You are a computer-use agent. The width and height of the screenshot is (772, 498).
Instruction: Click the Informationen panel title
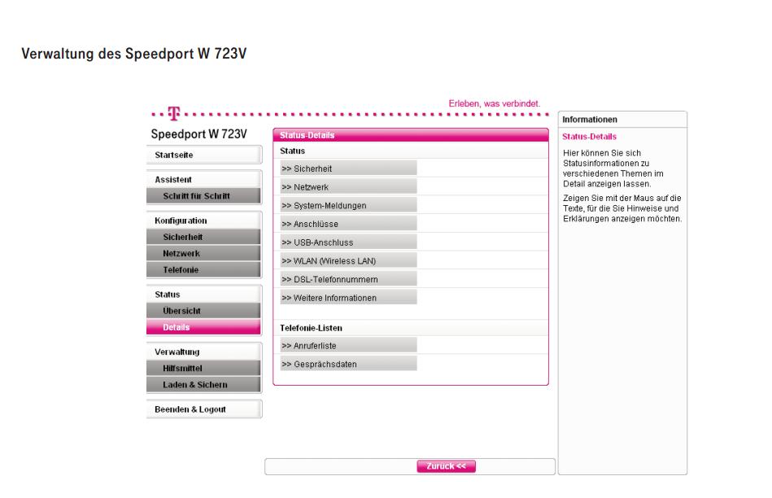pyautogui.click(x=589, y=119)
